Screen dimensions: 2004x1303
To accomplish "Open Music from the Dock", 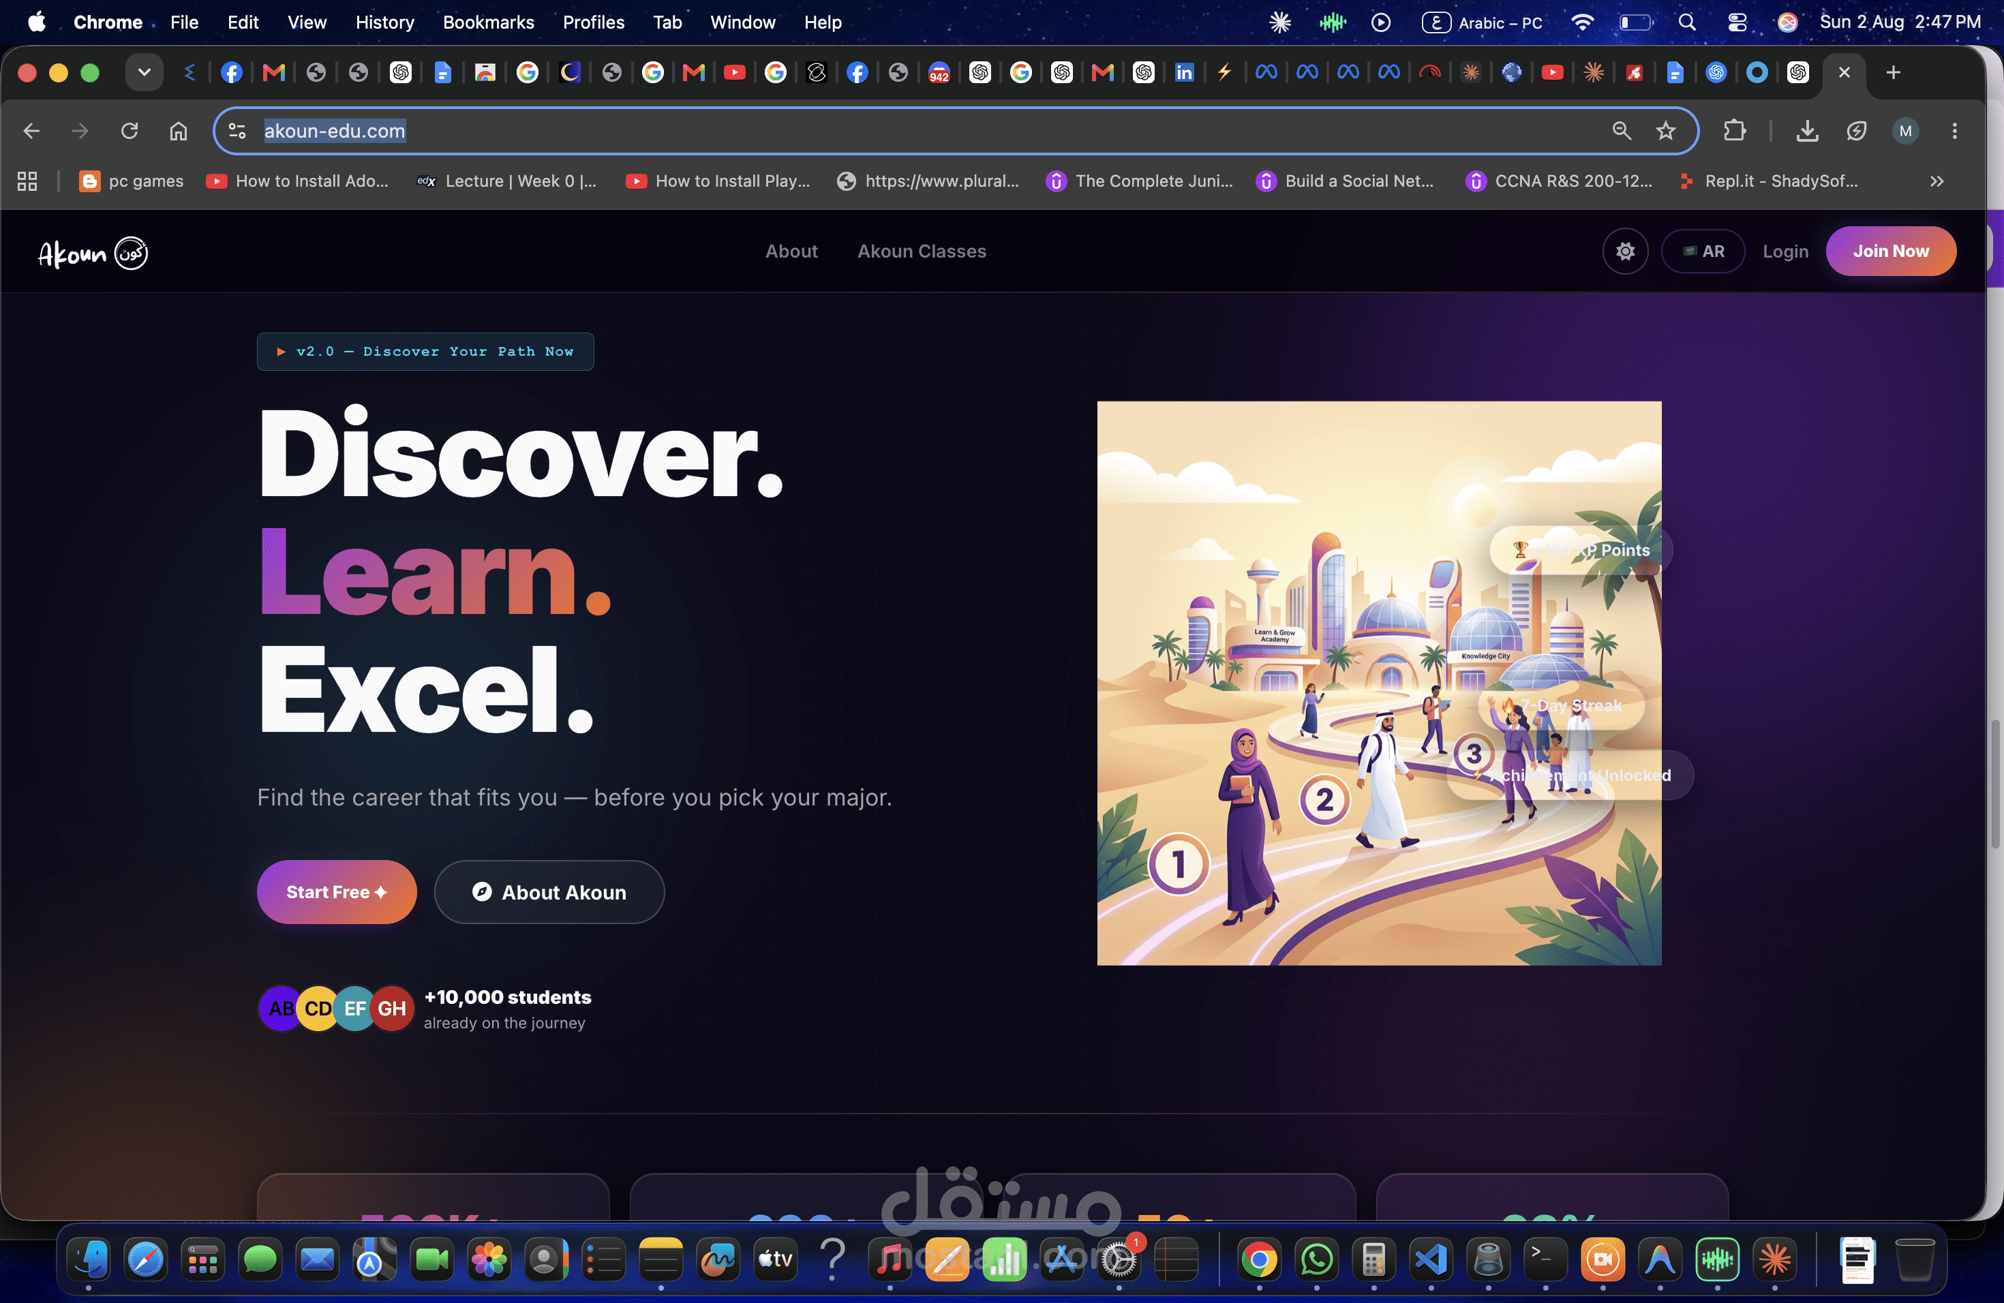I will coord(890,1259).
